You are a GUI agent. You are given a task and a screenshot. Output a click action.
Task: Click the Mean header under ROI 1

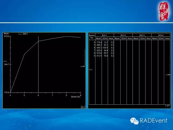(x=98, y=38)
